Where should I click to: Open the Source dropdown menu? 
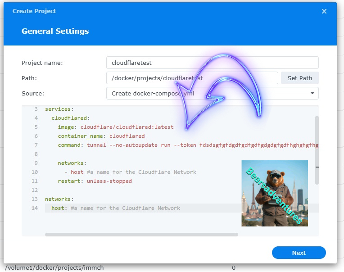click(x=212, y=93)
